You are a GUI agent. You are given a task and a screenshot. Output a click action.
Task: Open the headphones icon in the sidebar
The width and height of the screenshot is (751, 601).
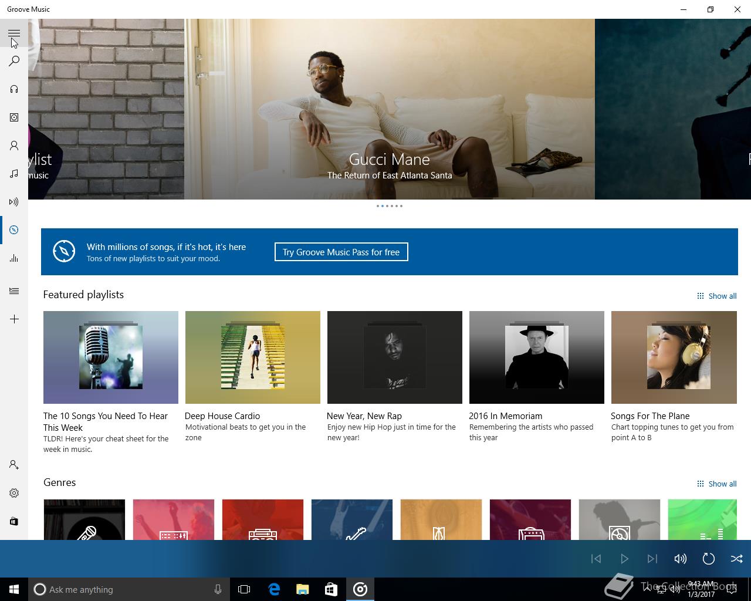[14, 89]
